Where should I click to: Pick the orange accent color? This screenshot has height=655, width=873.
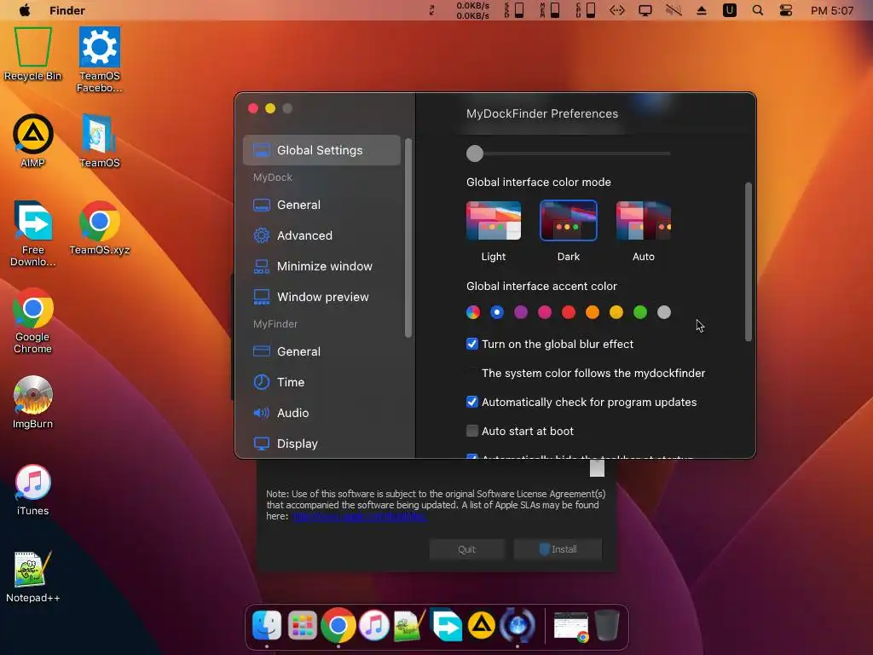coord(593,312)
